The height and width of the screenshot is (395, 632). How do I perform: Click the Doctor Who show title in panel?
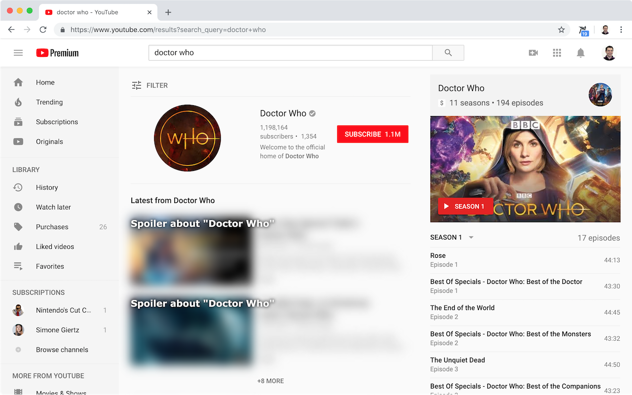pos(461,88)
